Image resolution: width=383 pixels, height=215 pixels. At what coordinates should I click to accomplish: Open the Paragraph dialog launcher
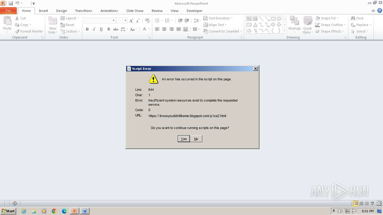(x=241, y=38)
